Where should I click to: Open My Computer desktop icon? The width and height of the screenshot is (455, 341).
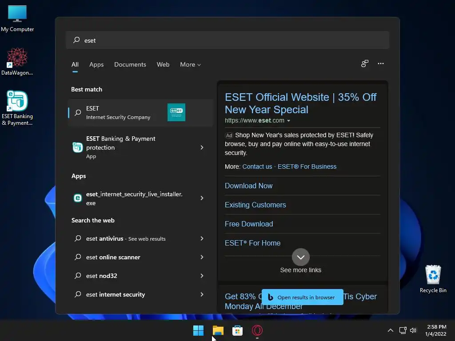17,19
